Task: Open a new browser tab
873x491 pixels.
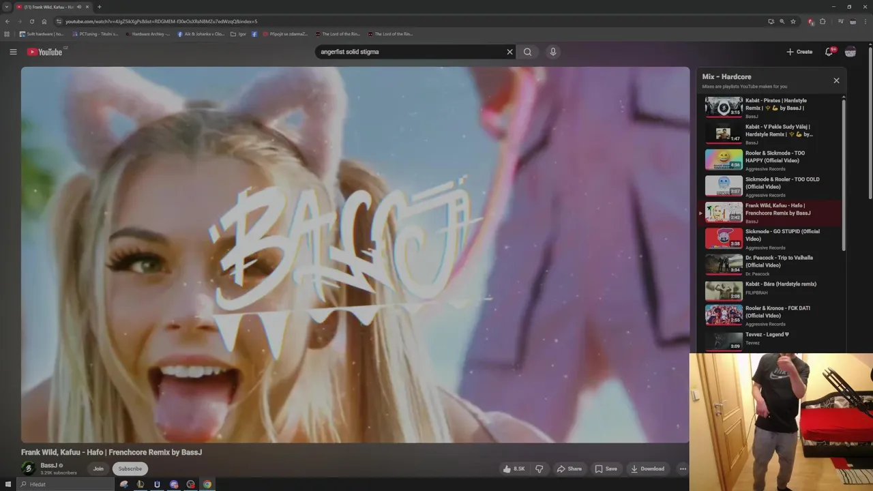Action: (100, 7)
